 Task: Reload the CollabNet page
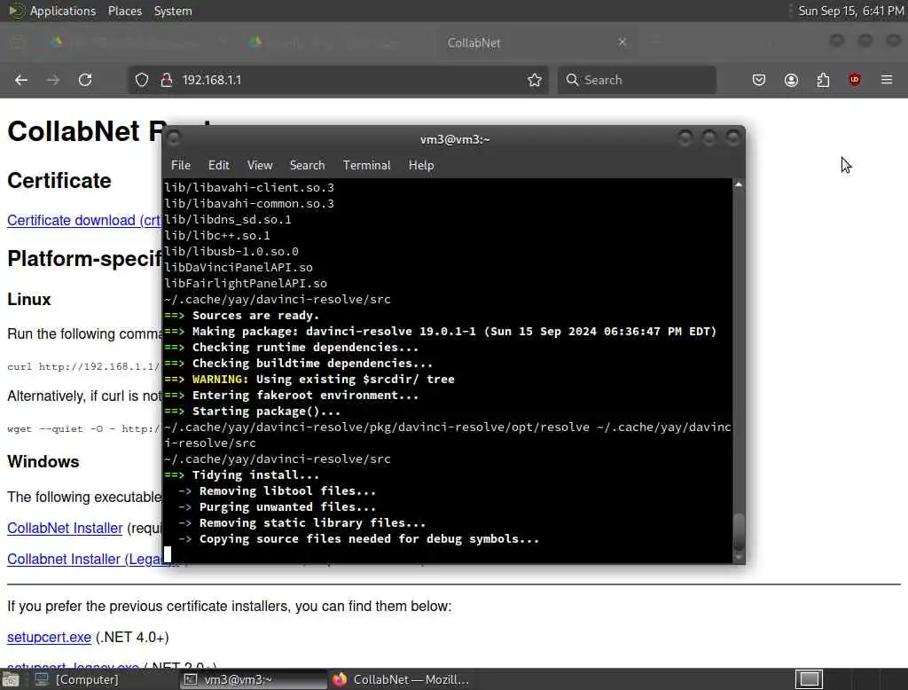(85, 80)
